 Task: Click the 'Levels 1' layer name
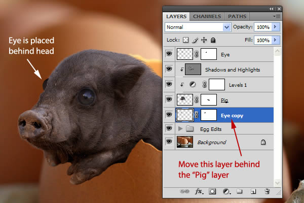[x=238, y=85]
